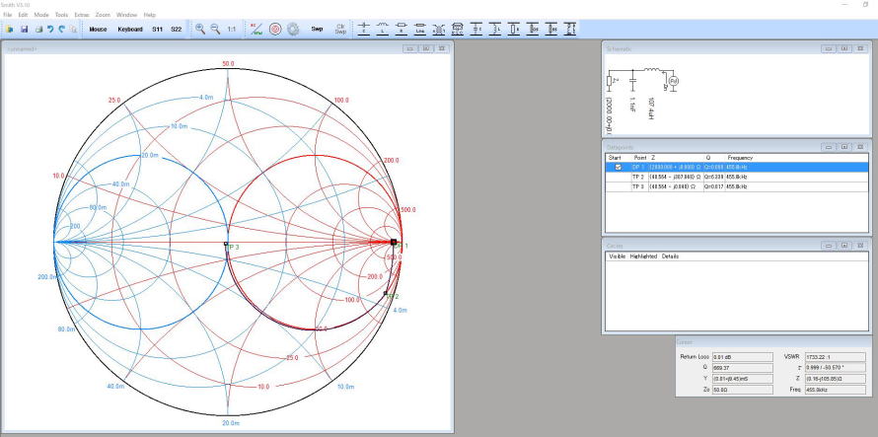Switch to Mouse input mode
Image resolution: width=878 pixels, height=437 pixels.
click(x=98, y=30)
